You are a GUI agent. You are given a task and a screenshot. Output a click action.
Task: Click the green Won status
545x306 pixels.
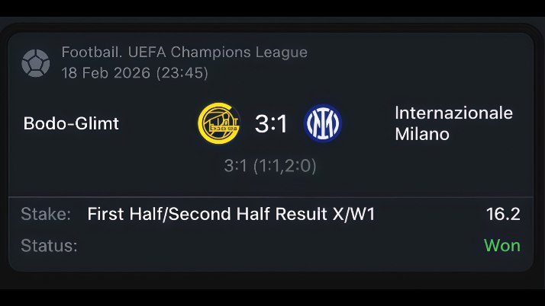coord(502,246)
